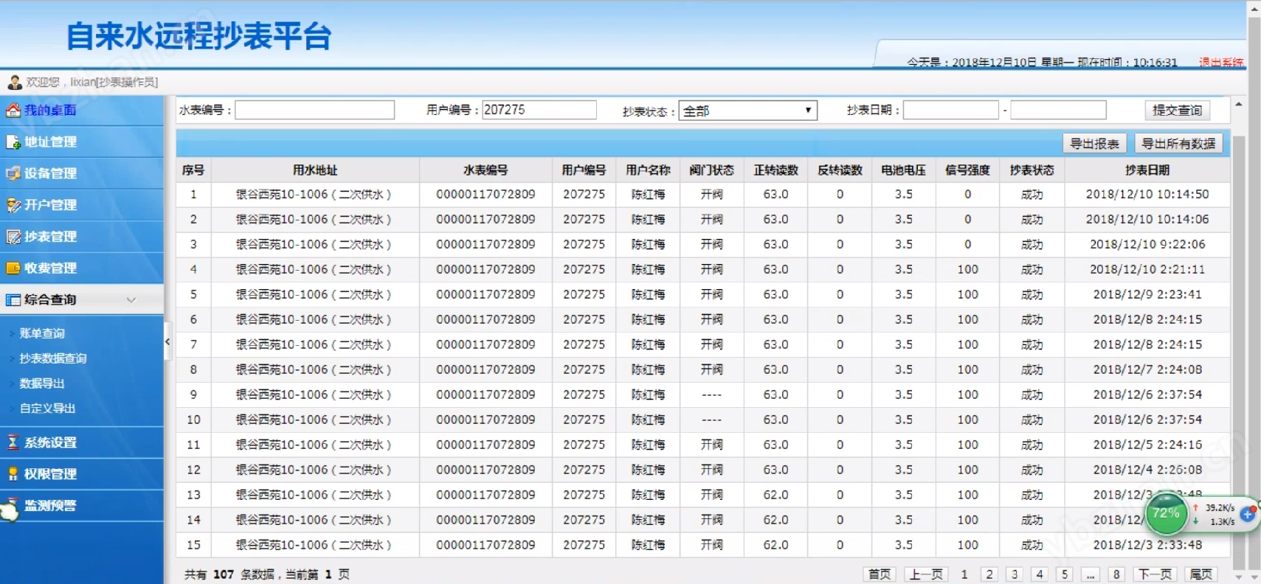Open the 抄表状态 dropdown
Viewport: 1261px width, 584px height.
tap(747, 111)
